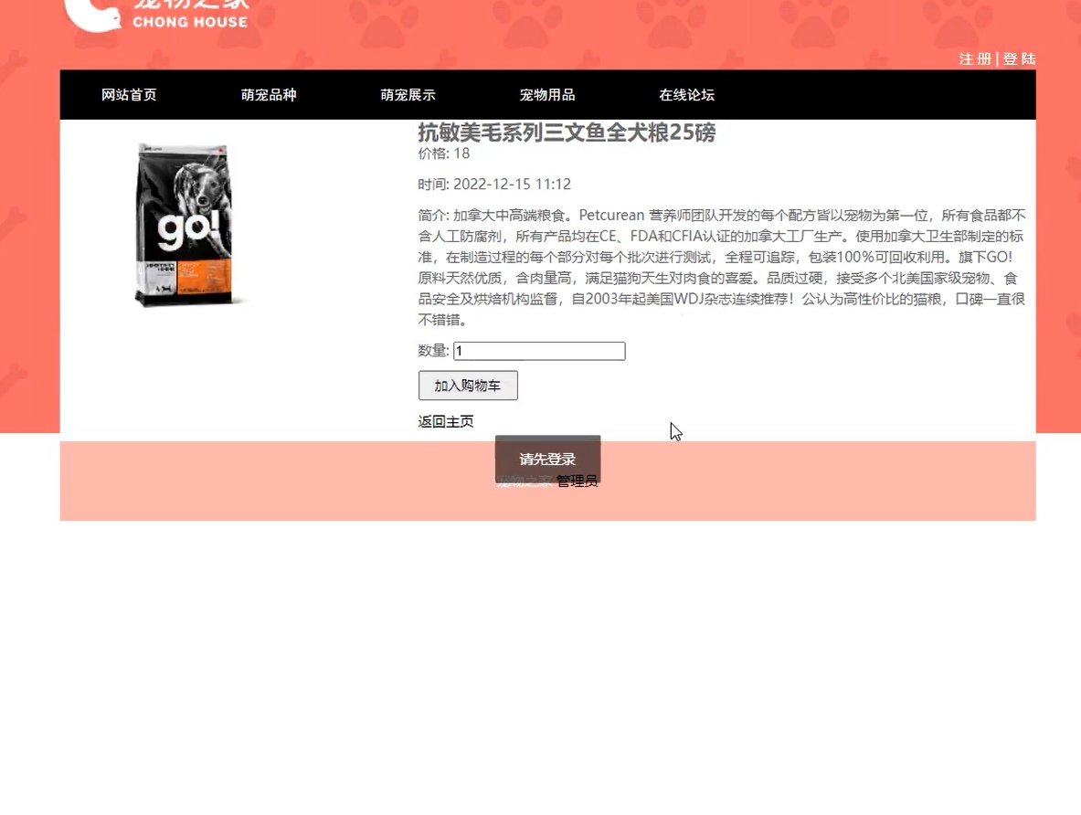Click the product title 抗敏美毛系列三文鱼全犬粮25磅
This screenshot has height=815, width=1081.
(567, 132)
